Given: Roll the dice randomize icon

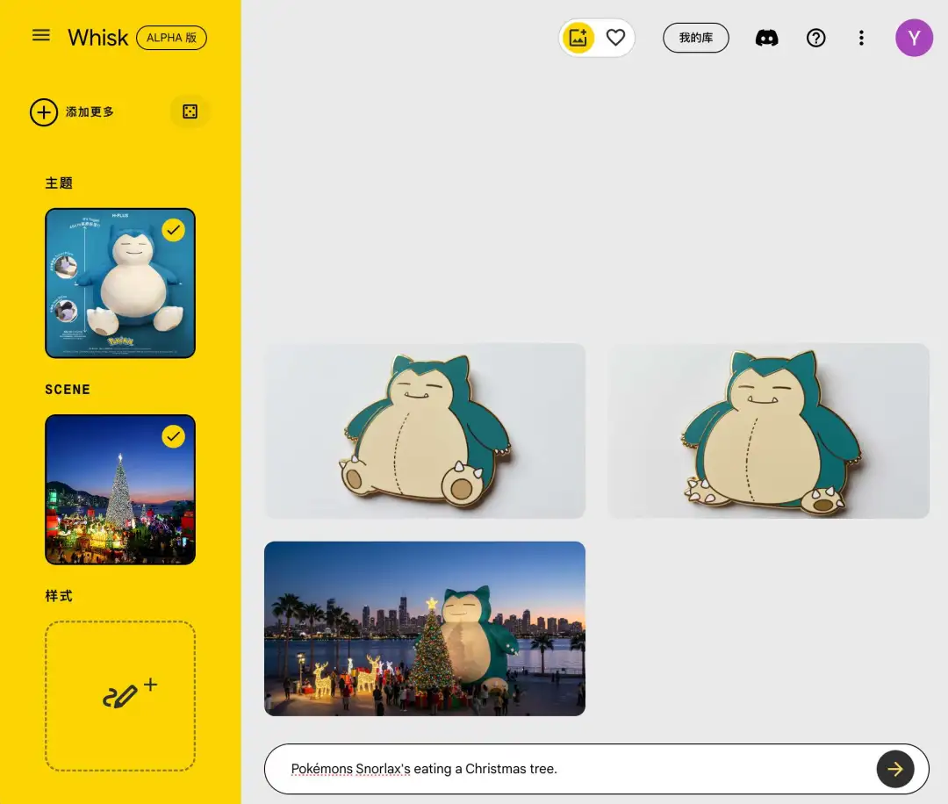Looking at the screenshot, I should 190,111.
